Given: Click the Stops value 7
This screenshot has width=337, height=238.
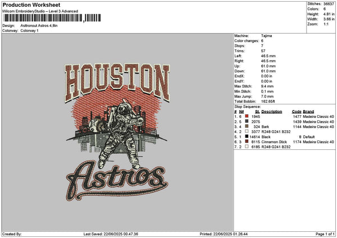Looking at the screenshot, I should tap(262, 46).
